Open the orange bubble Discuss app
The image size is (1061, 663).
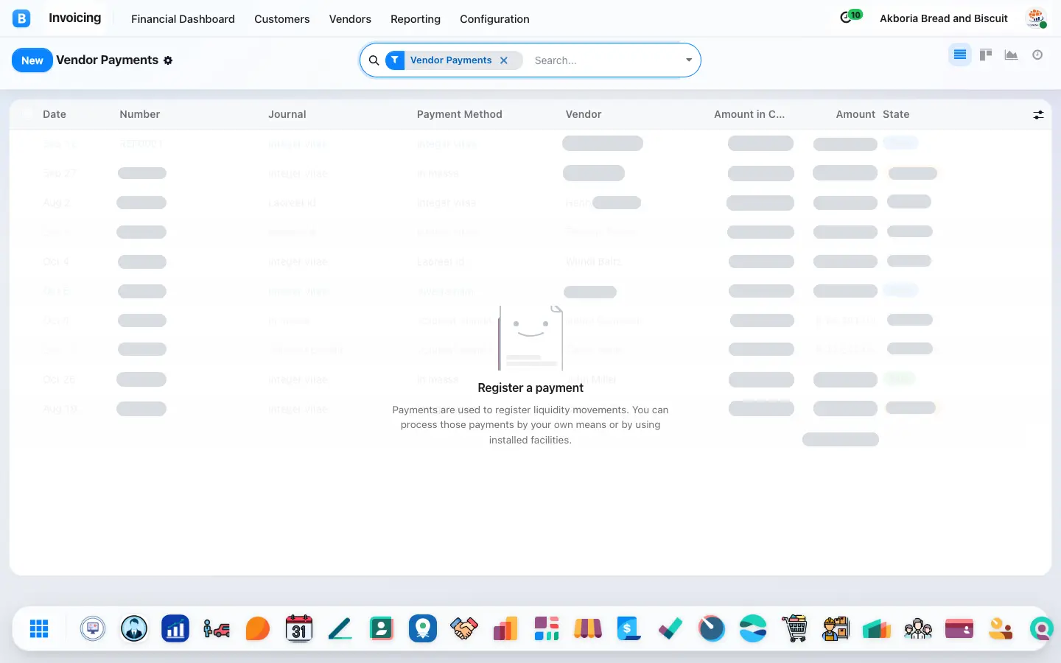(x=258, y=628)
